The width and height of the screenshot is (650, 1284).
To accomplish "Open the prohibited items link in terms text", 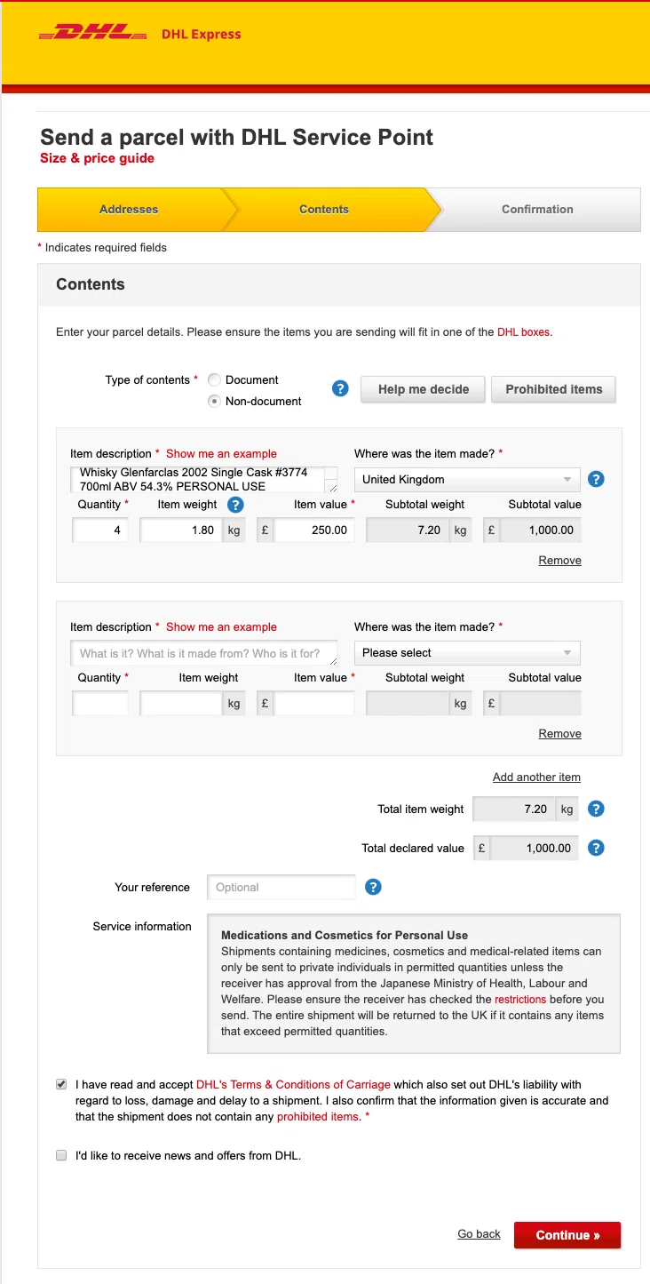I will 318,1117.
